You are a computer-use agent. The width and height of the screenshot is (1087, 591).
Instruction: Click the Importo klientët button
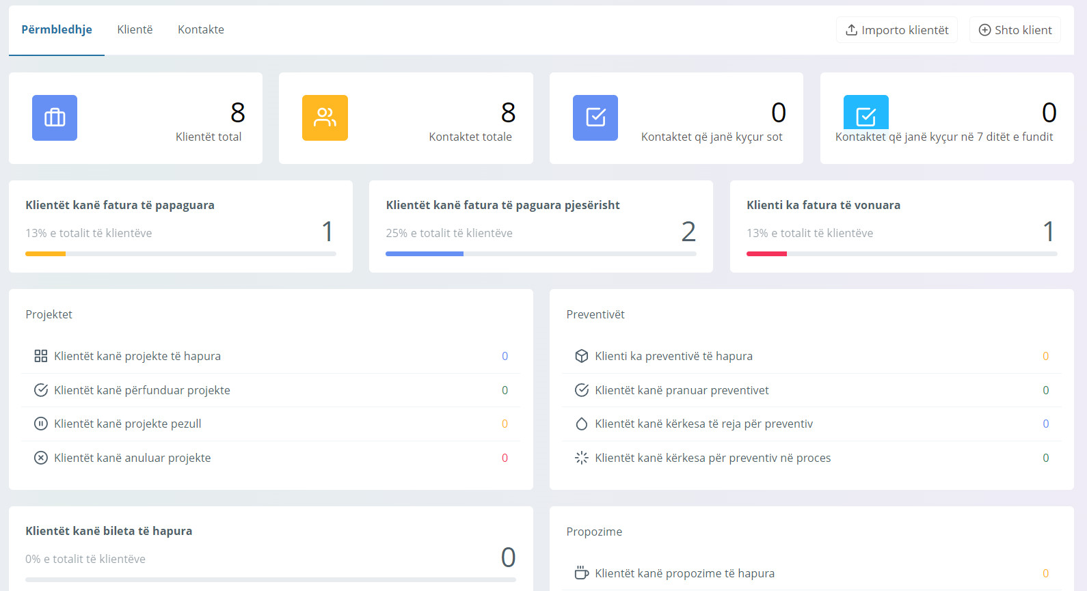[896, 30]
